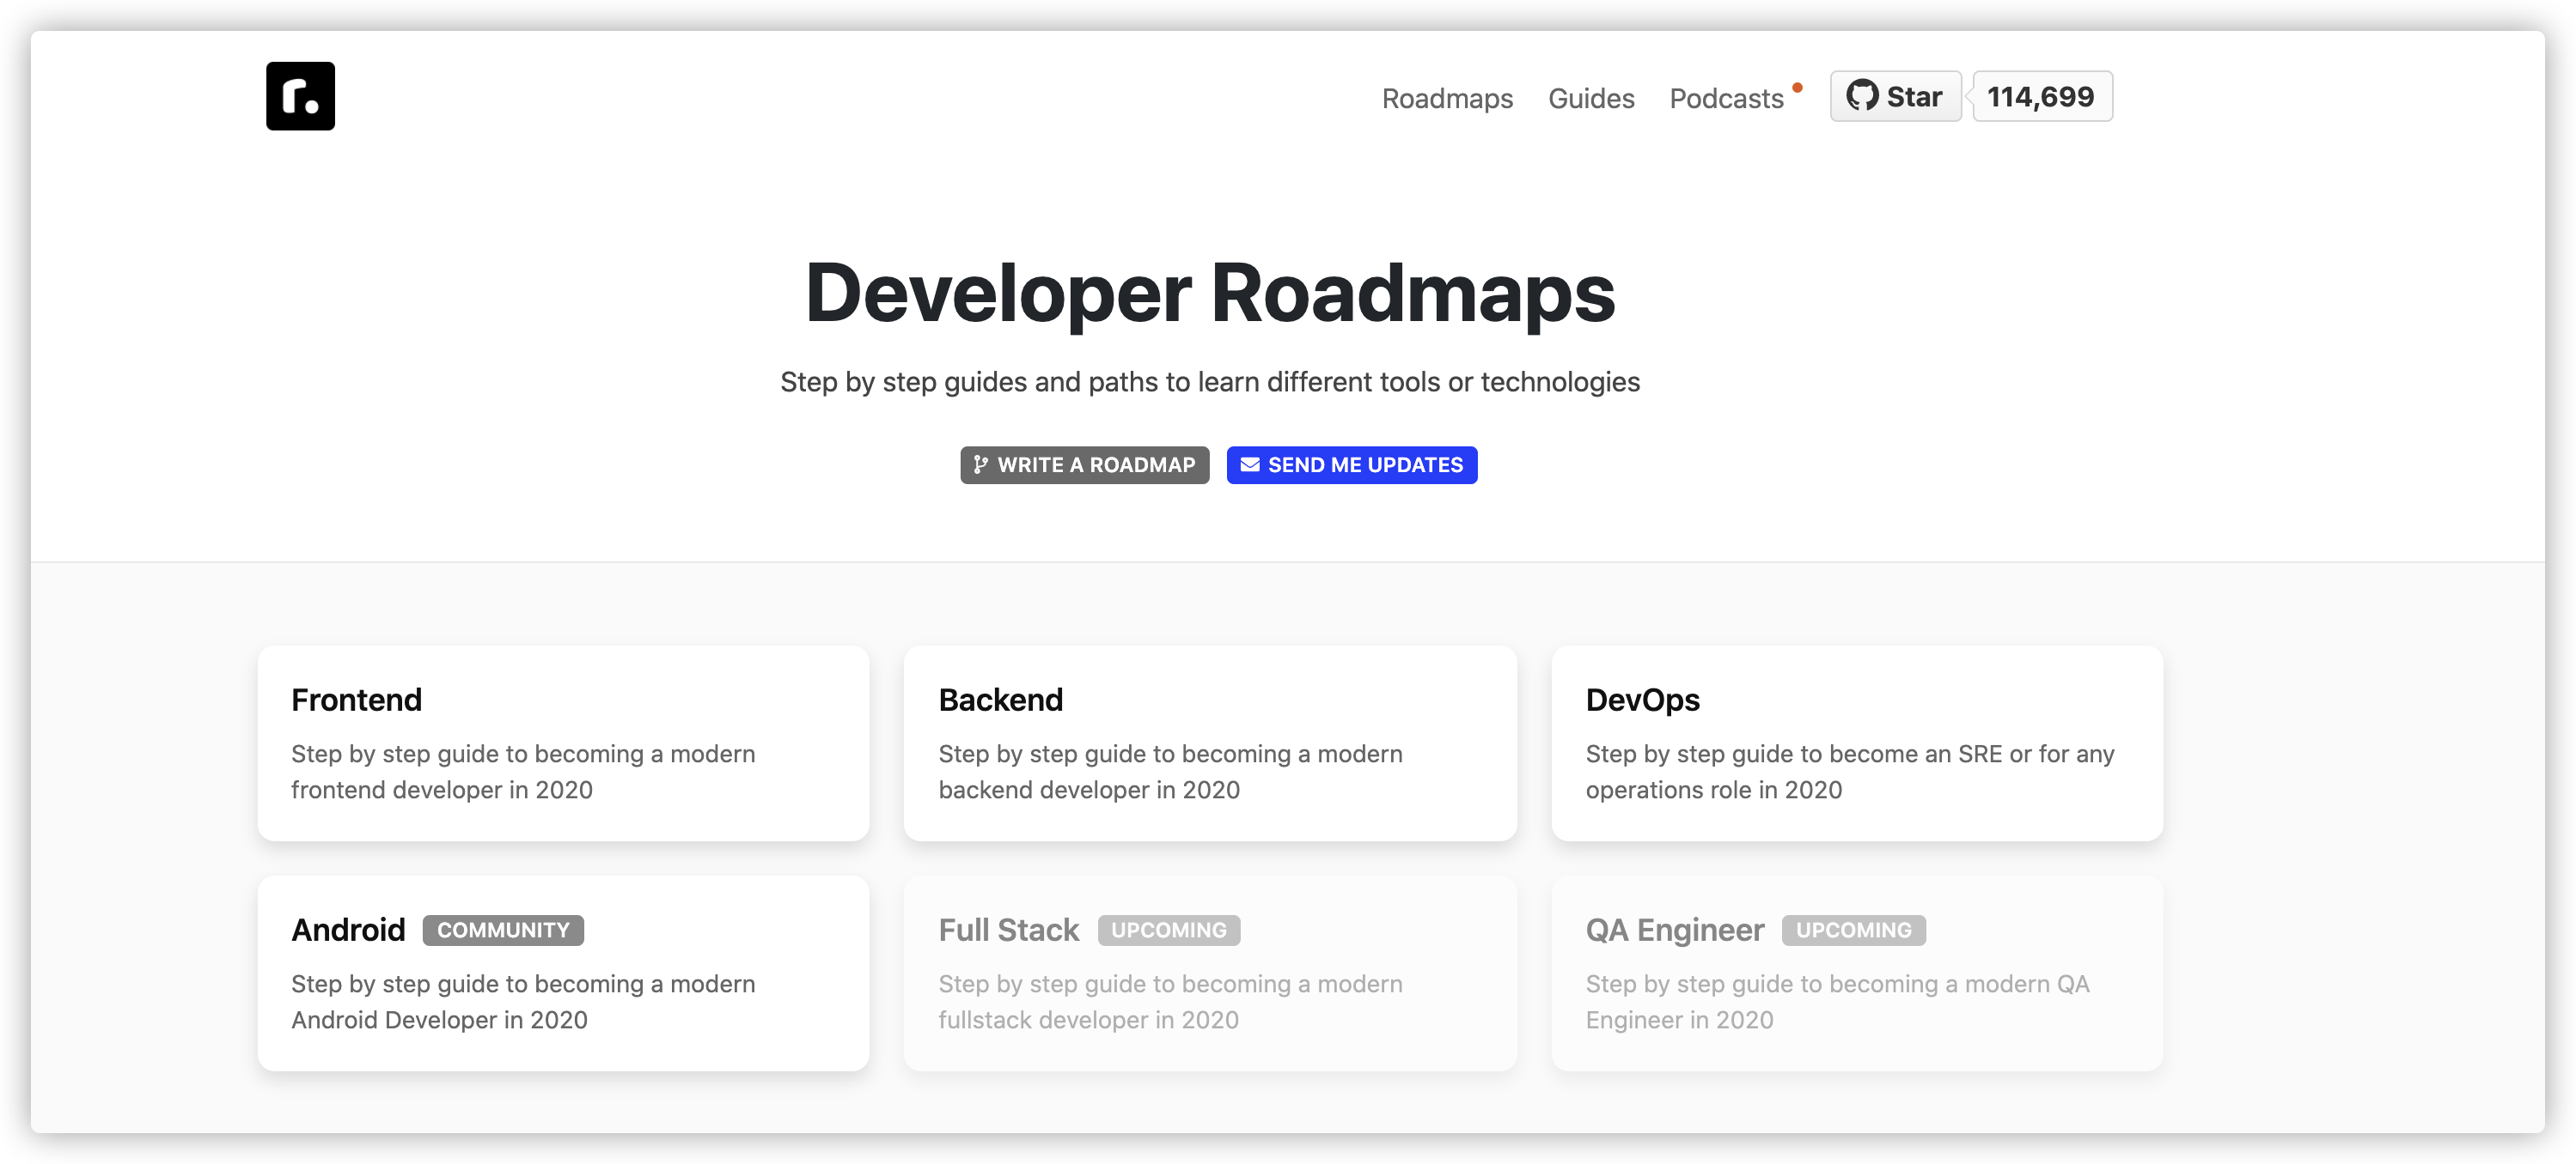Open the Podcasts nav link
The width and height of the screenshot is (2576, 1164).
pos(1725,98)
